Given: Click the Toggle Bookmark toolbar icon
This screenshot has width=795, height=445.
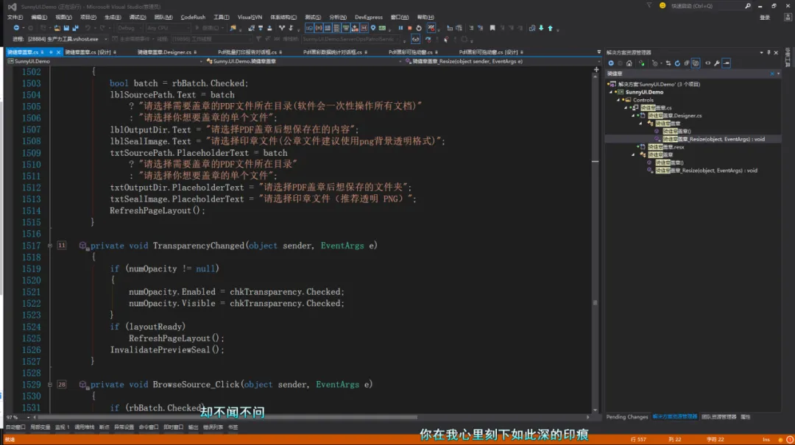Looking at the screenshot, I should pyautogui.click(x=492, y=28).
